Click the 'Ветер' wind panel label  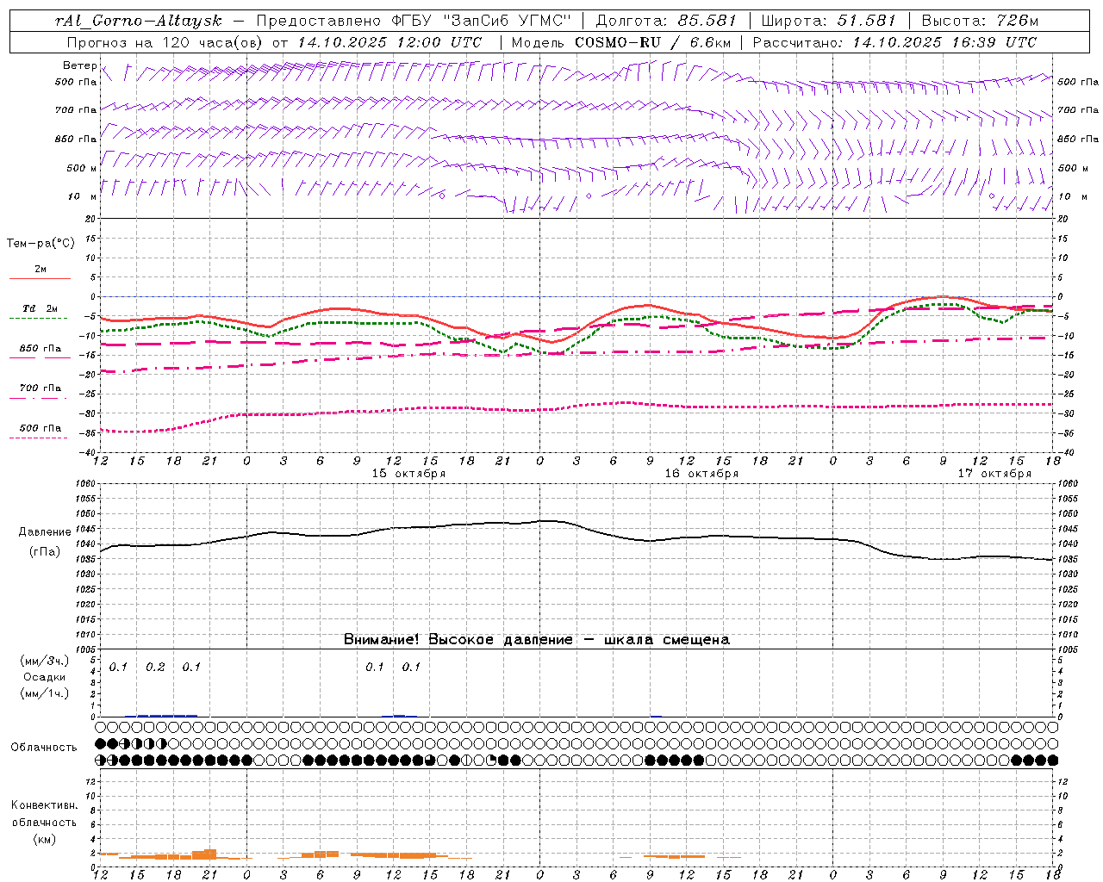[x=79, y=65]
